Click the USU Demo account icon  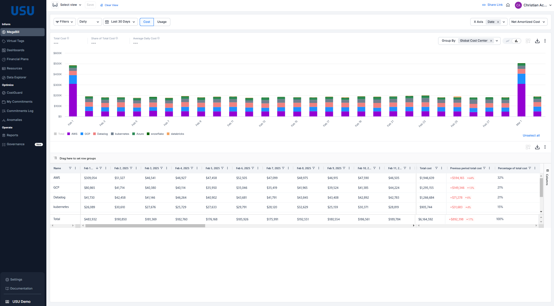click(x=7, y=302)
